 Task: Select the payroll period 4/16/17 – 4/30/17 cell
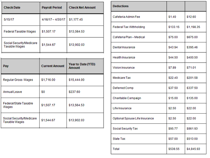[x=53, y=20]
